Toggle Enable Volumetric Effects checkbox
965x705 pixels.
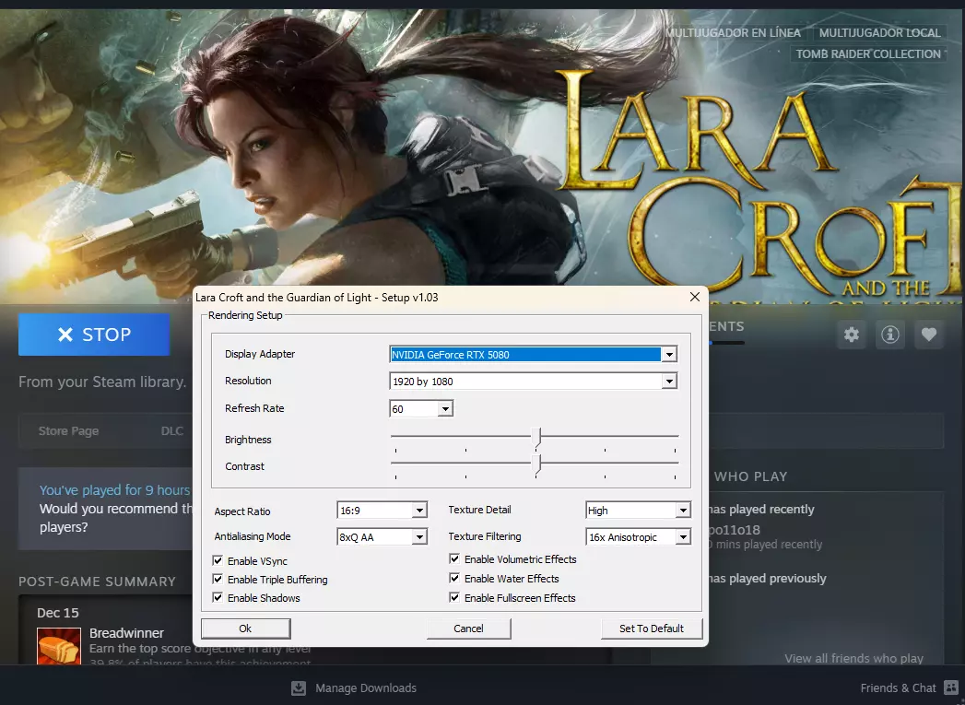455,559
